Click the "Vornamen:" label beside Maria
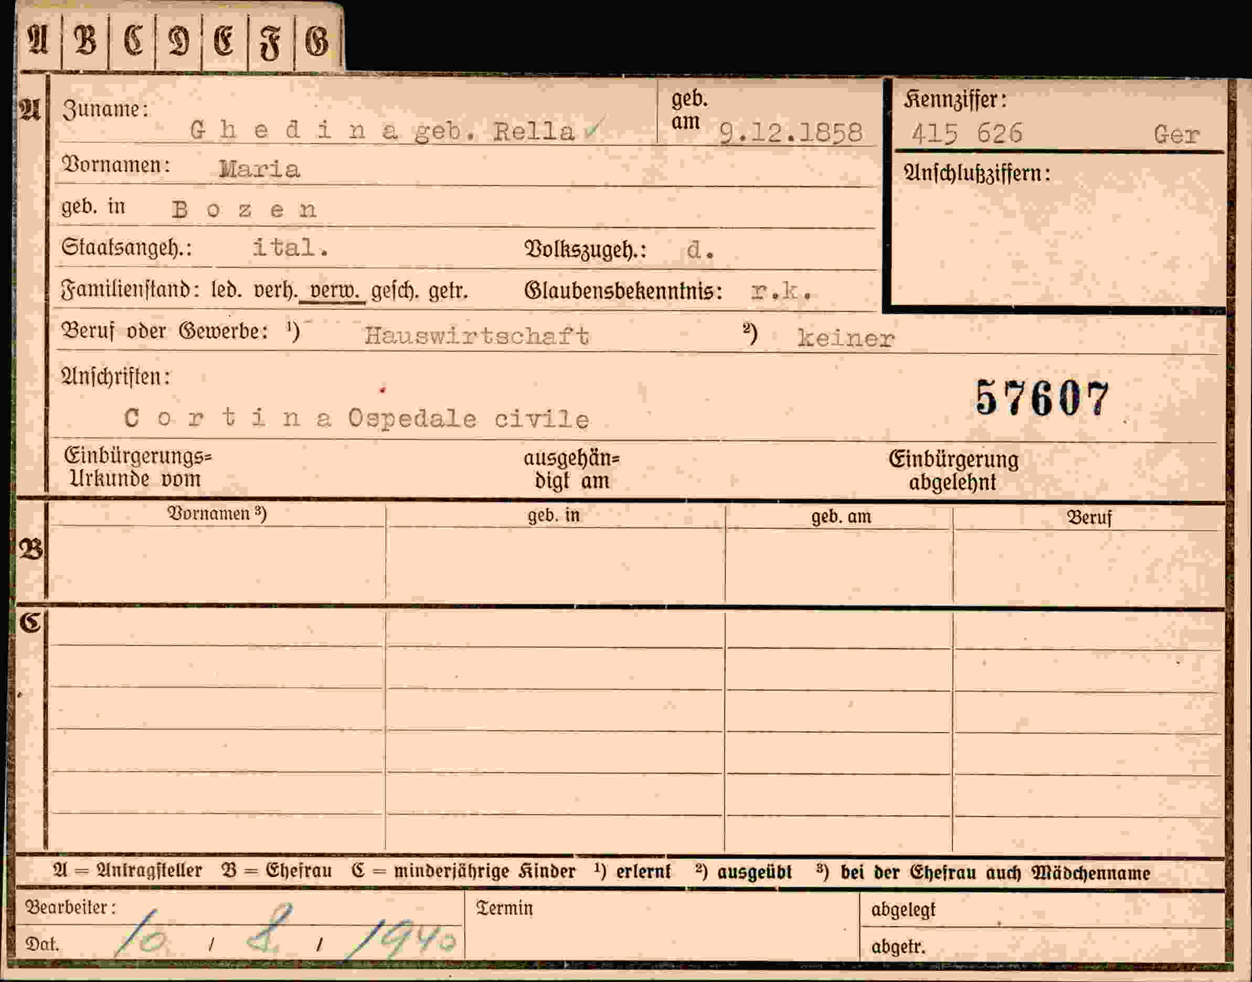The width and height of the screenshot is (1252, 982). (x=116, y=165)
